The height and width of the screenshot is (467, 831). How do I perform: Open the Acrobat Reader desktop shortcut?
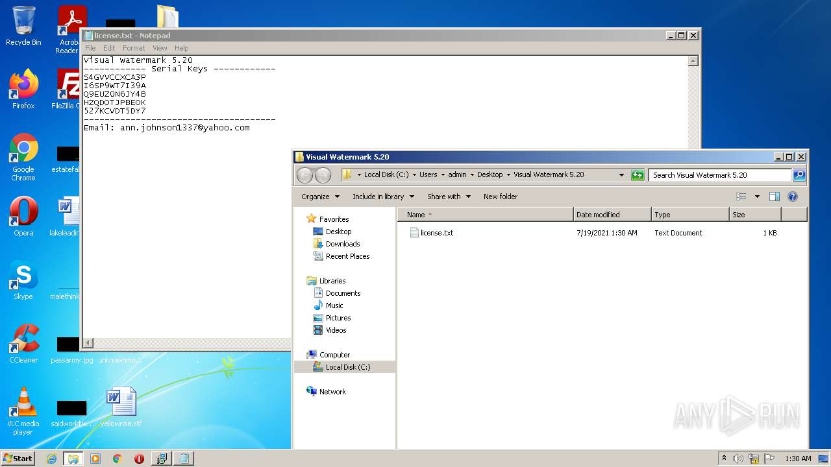[69, 30]
